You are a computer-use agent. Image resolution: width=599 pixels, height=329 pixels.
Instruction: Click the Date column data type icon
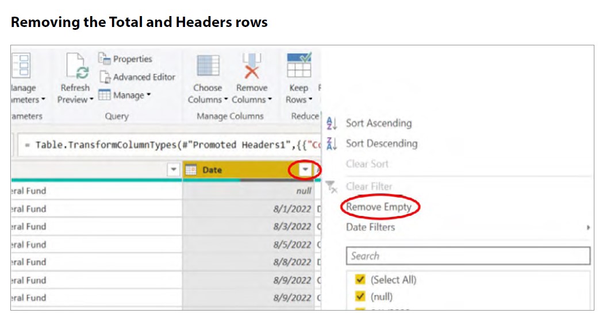coord(191,170)
